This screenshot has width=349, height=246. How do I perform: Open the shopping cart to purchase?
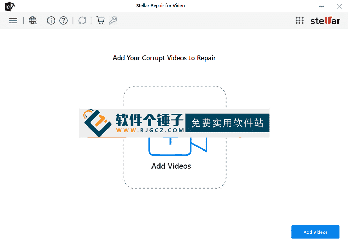[x=100, y=21]
